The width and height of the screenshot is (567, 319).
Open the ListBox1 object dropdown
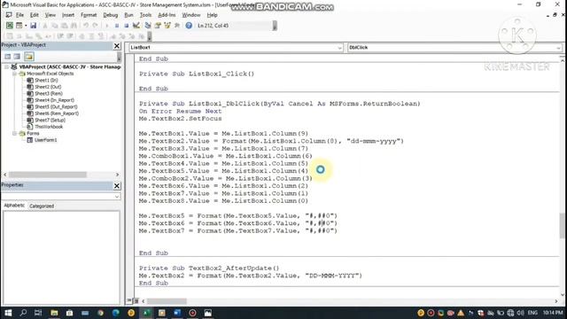(x=339, y=48)
